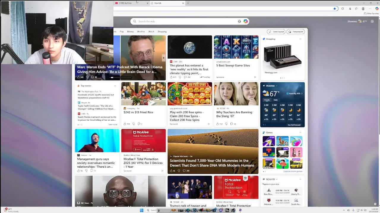Advance the featured story carousel arrow
Screen dimensions: 380x213
point(163,58)
